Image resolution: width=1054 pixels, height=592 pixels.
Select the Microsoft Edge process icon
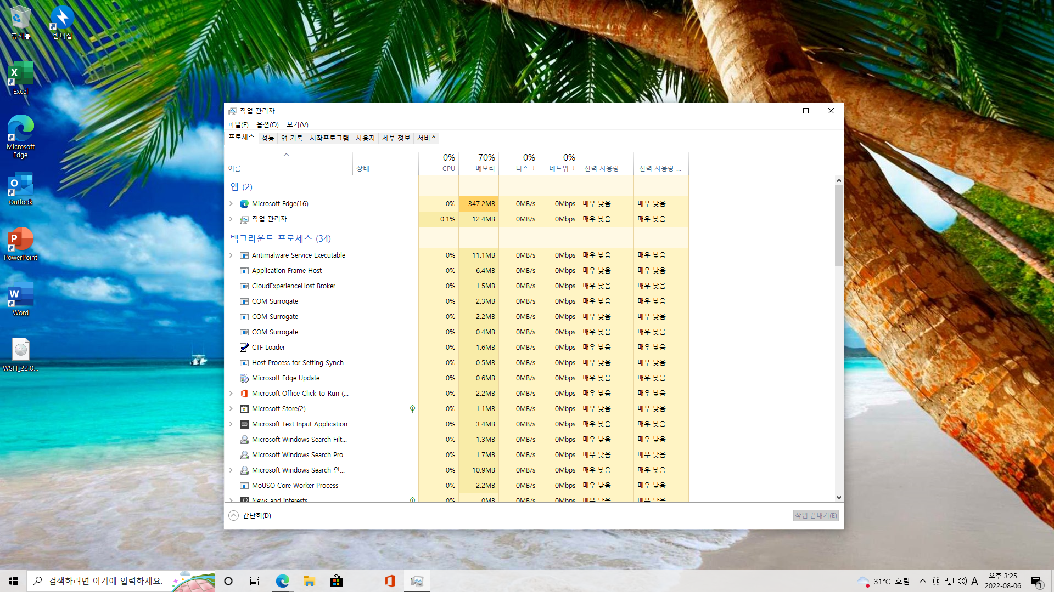(244, 204)
